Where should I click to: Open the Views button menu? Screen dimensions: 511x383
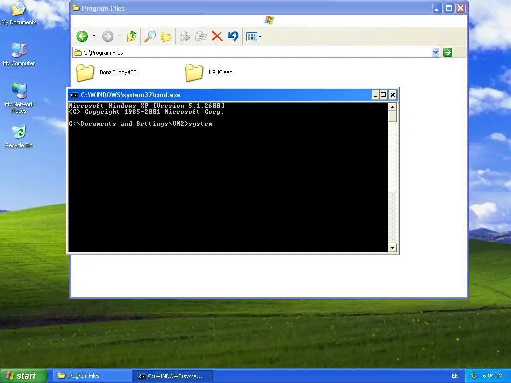click(254, 36)
